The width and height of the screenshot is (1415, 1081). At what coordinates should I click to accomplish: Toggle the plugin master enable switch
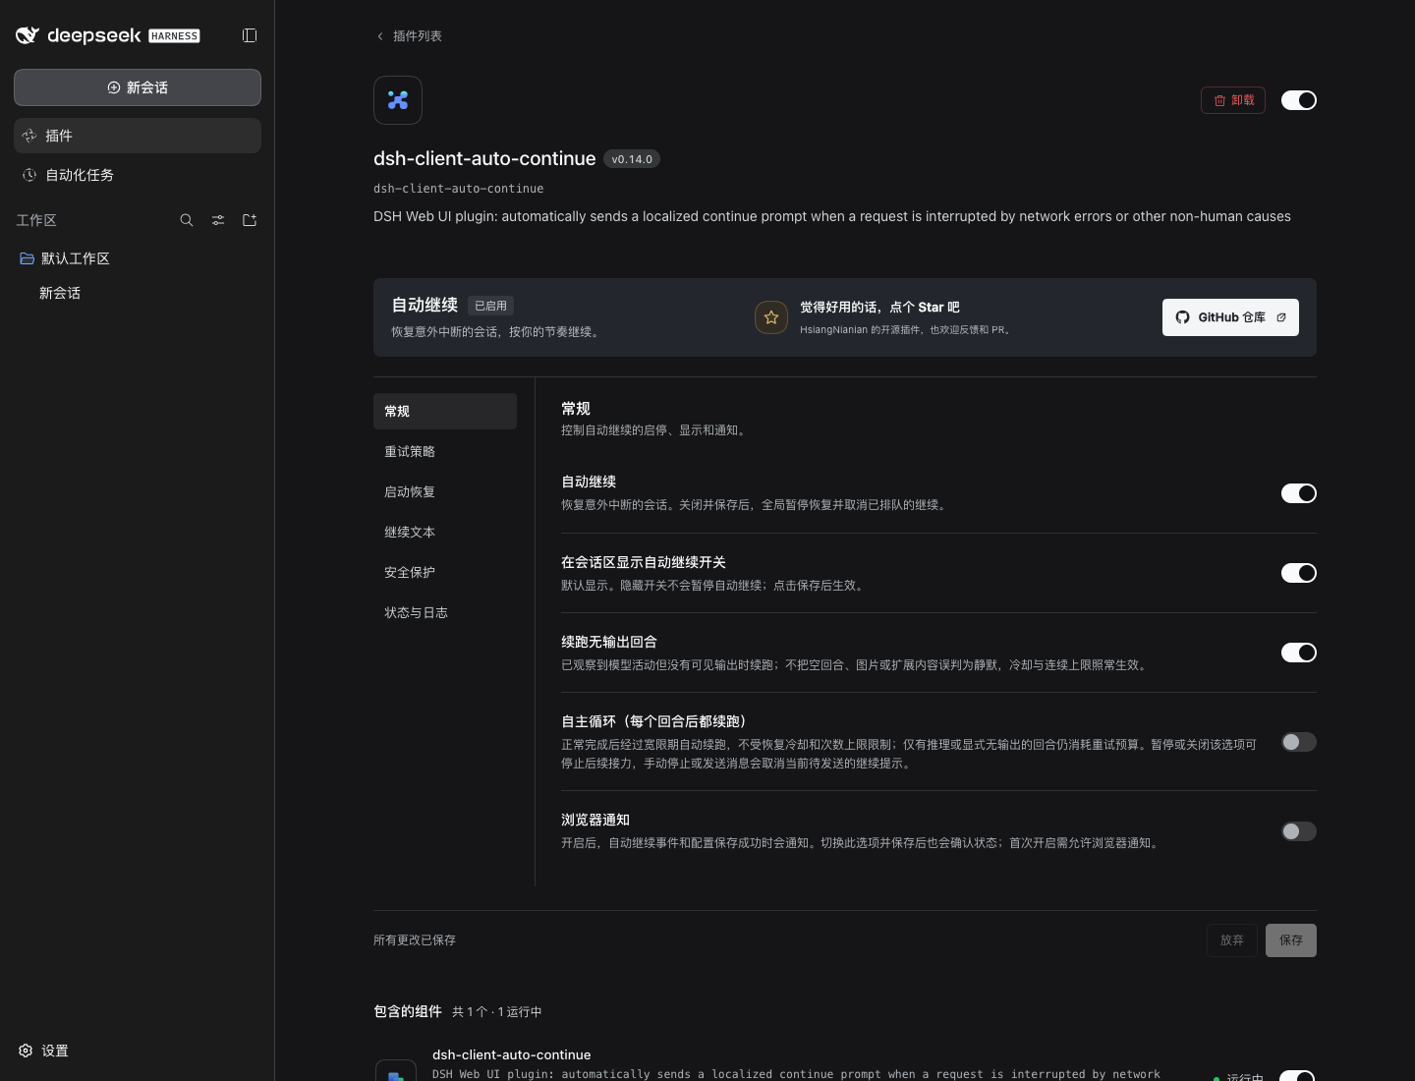coord(1299,100)
